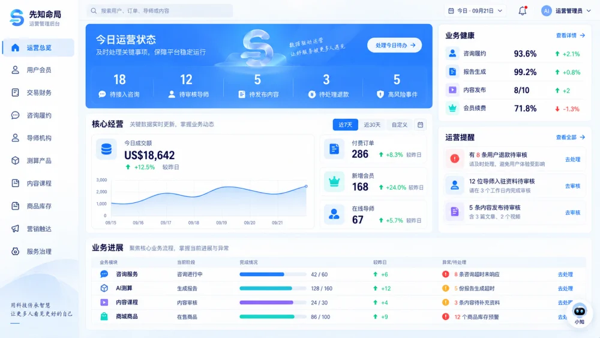Open 交易财务 sidebar item
The height and width of the screenshot is (338, 600).
pos(38,92)
